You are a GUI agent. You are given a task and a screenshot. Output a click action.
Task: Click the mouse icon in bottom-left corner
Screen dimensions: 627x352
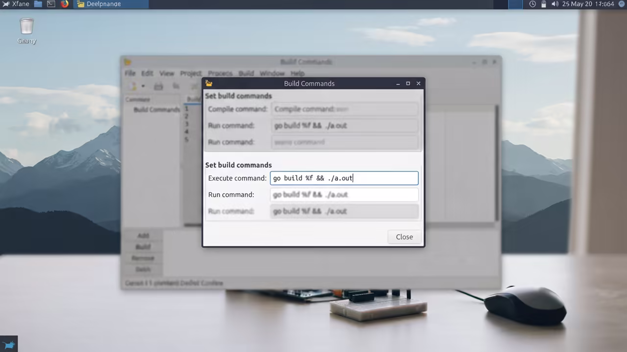click(9, 344)
